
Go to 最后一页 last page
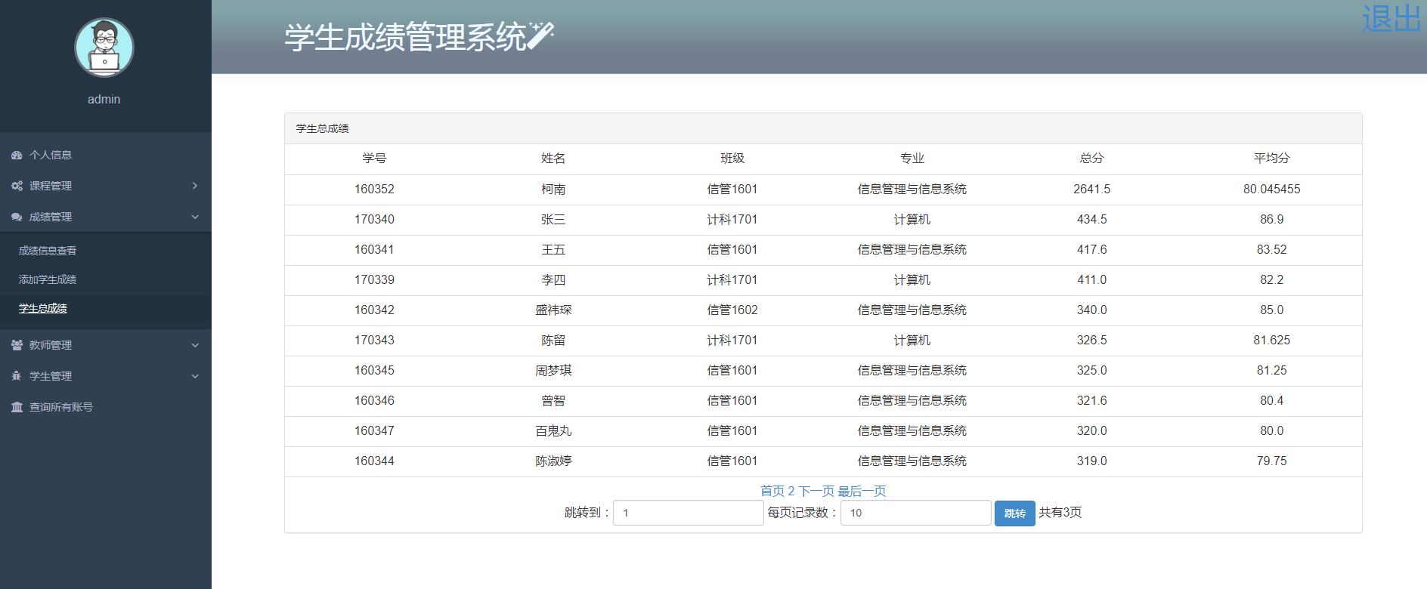pyautogui.click(x=862, y=491)
